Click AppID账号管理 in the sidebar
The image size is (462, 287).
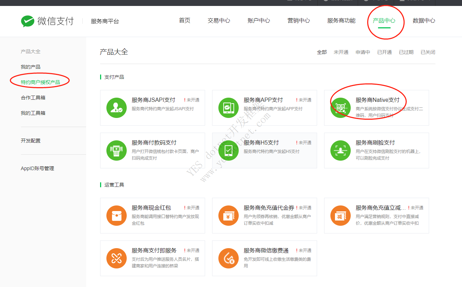(x=37, y=168)
